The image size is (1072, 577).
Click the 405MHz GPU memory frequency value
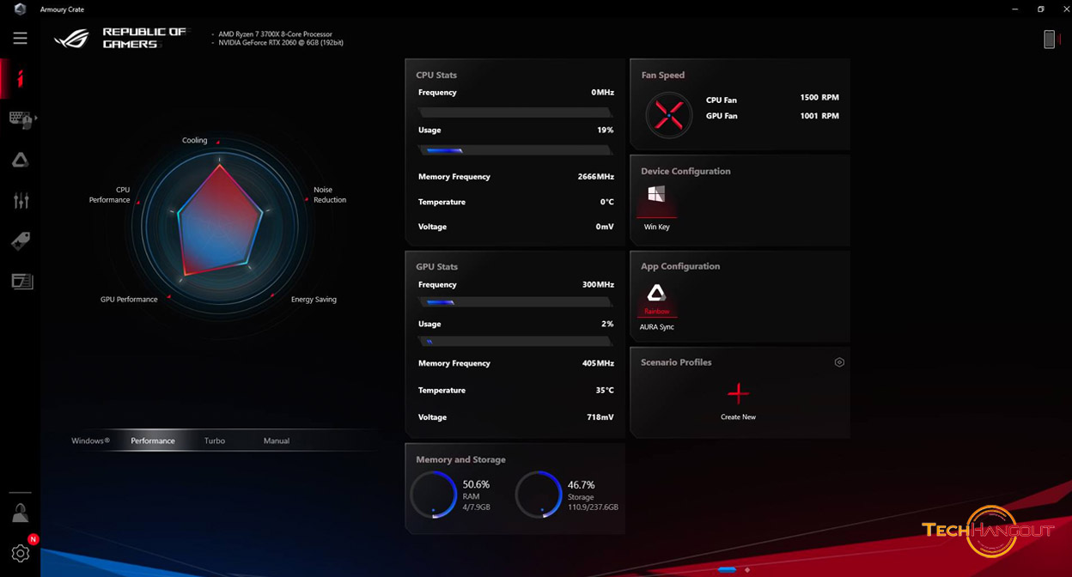[x=598, y=364]
